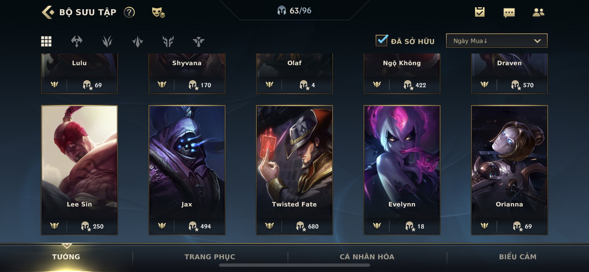Open the Ngày Mua sort dropdown
Screen dimensions: 589x272
pyautogui.click(x=497, y=41)
